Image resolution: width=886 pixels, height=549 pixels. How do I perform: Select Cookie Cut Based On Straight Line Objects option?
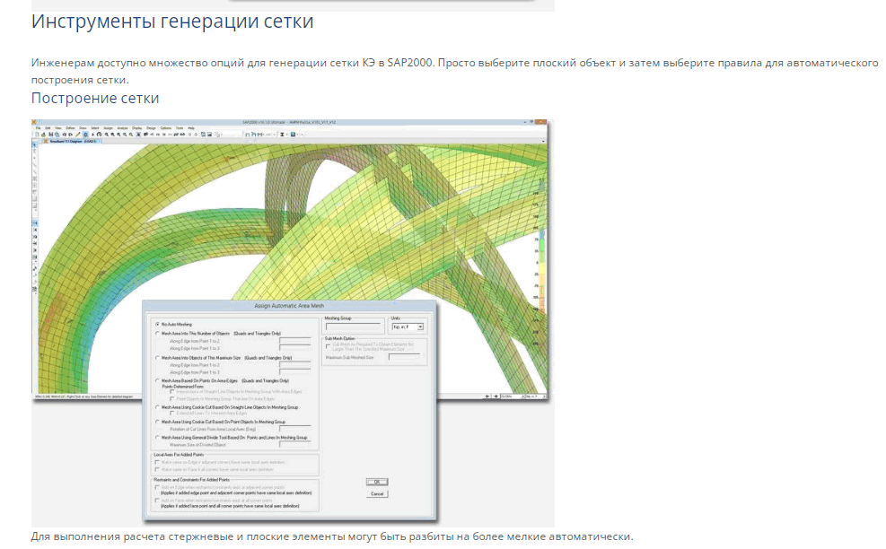tap(158, 406)
